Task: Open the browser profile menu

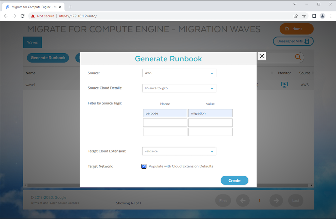Action: [x=323, y=16]
